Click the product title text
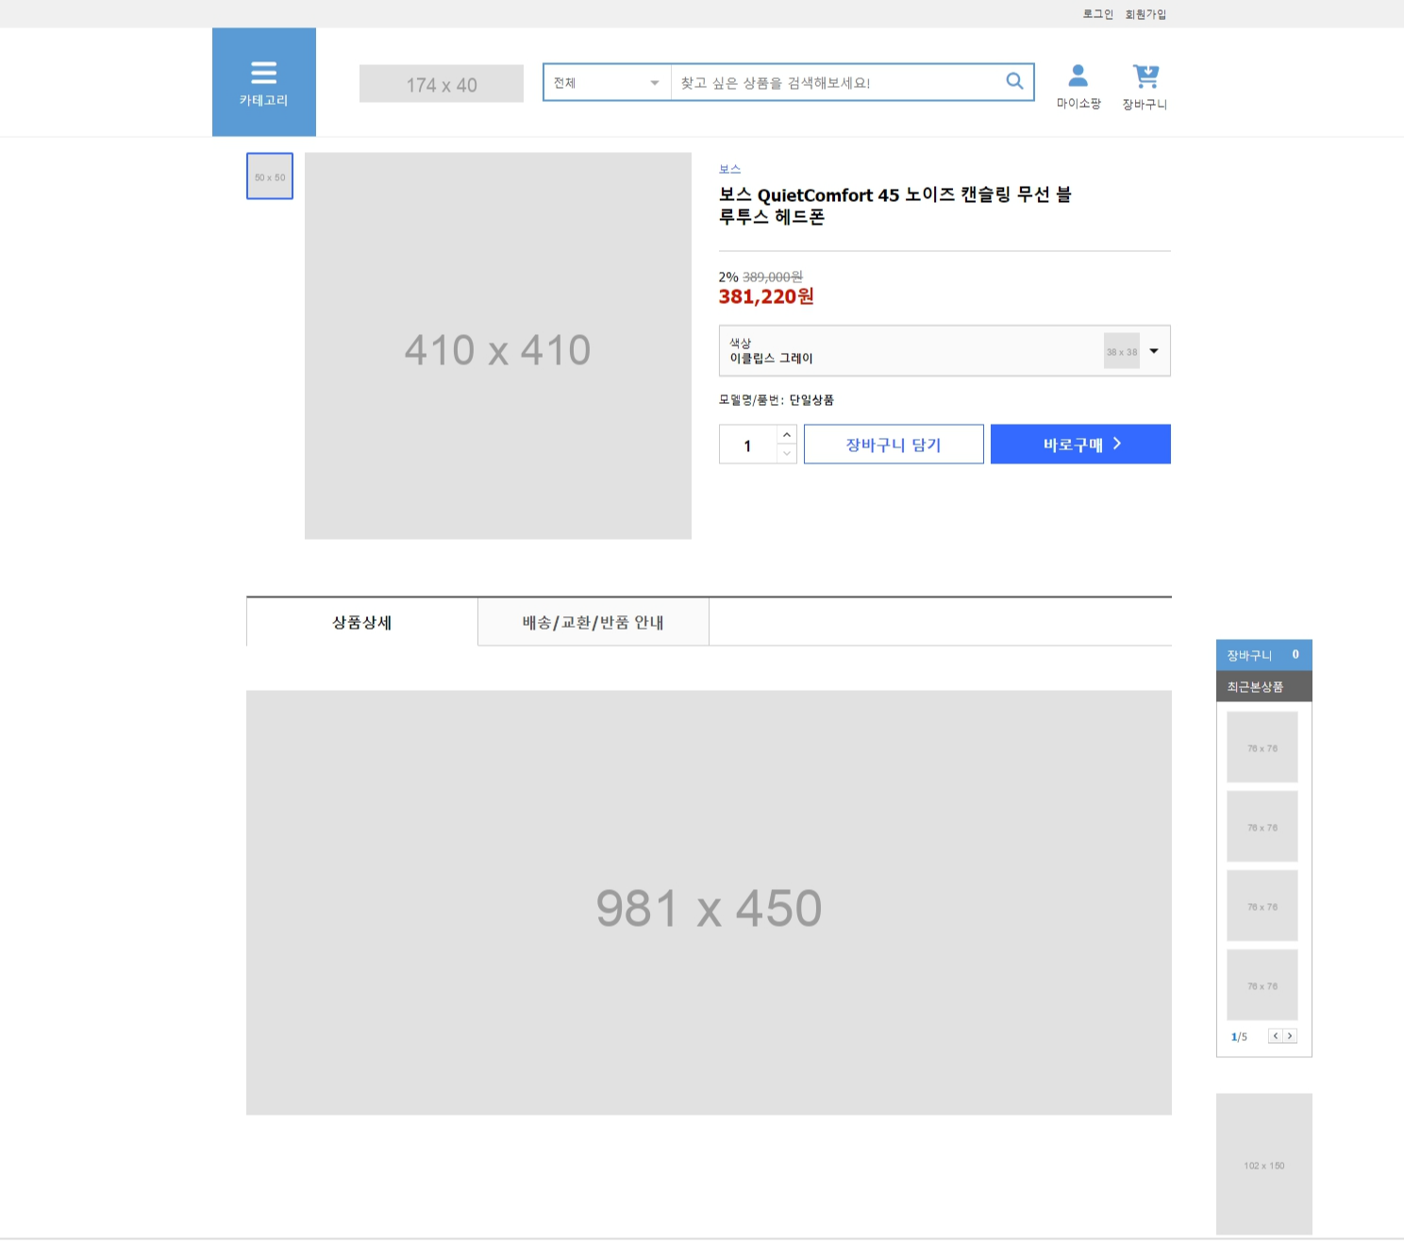Screen dimensions: 1404x1243 tap(895, 206)
